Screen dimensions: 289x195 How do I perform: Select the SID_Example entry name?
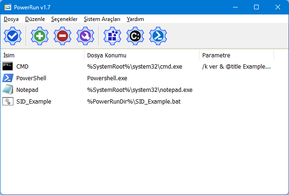pos(34,102)
